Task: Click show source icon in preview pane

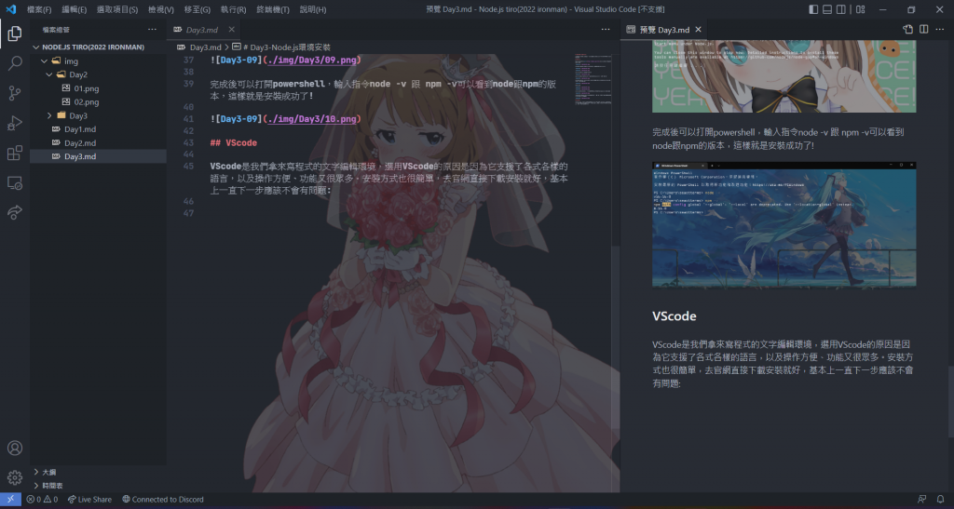Action: pyautogui.click(x=907, y=29)
